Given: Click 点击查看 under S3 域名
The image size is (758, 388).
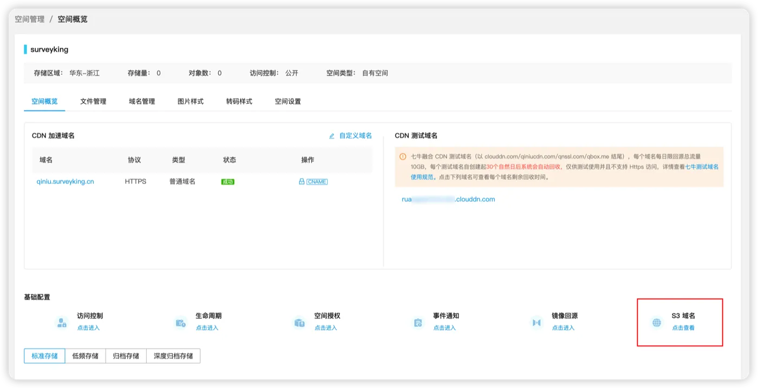Looking at the screenshot, I should 683,328.
